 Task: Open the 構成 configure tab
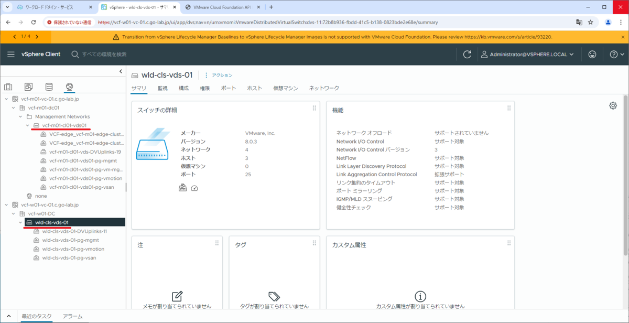point(183,89)
